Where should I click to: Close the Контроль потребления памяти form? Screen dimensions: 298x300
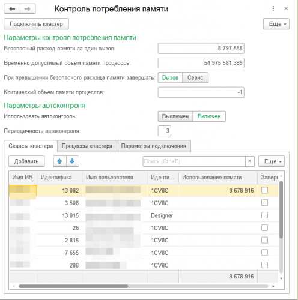click(286, 8)
